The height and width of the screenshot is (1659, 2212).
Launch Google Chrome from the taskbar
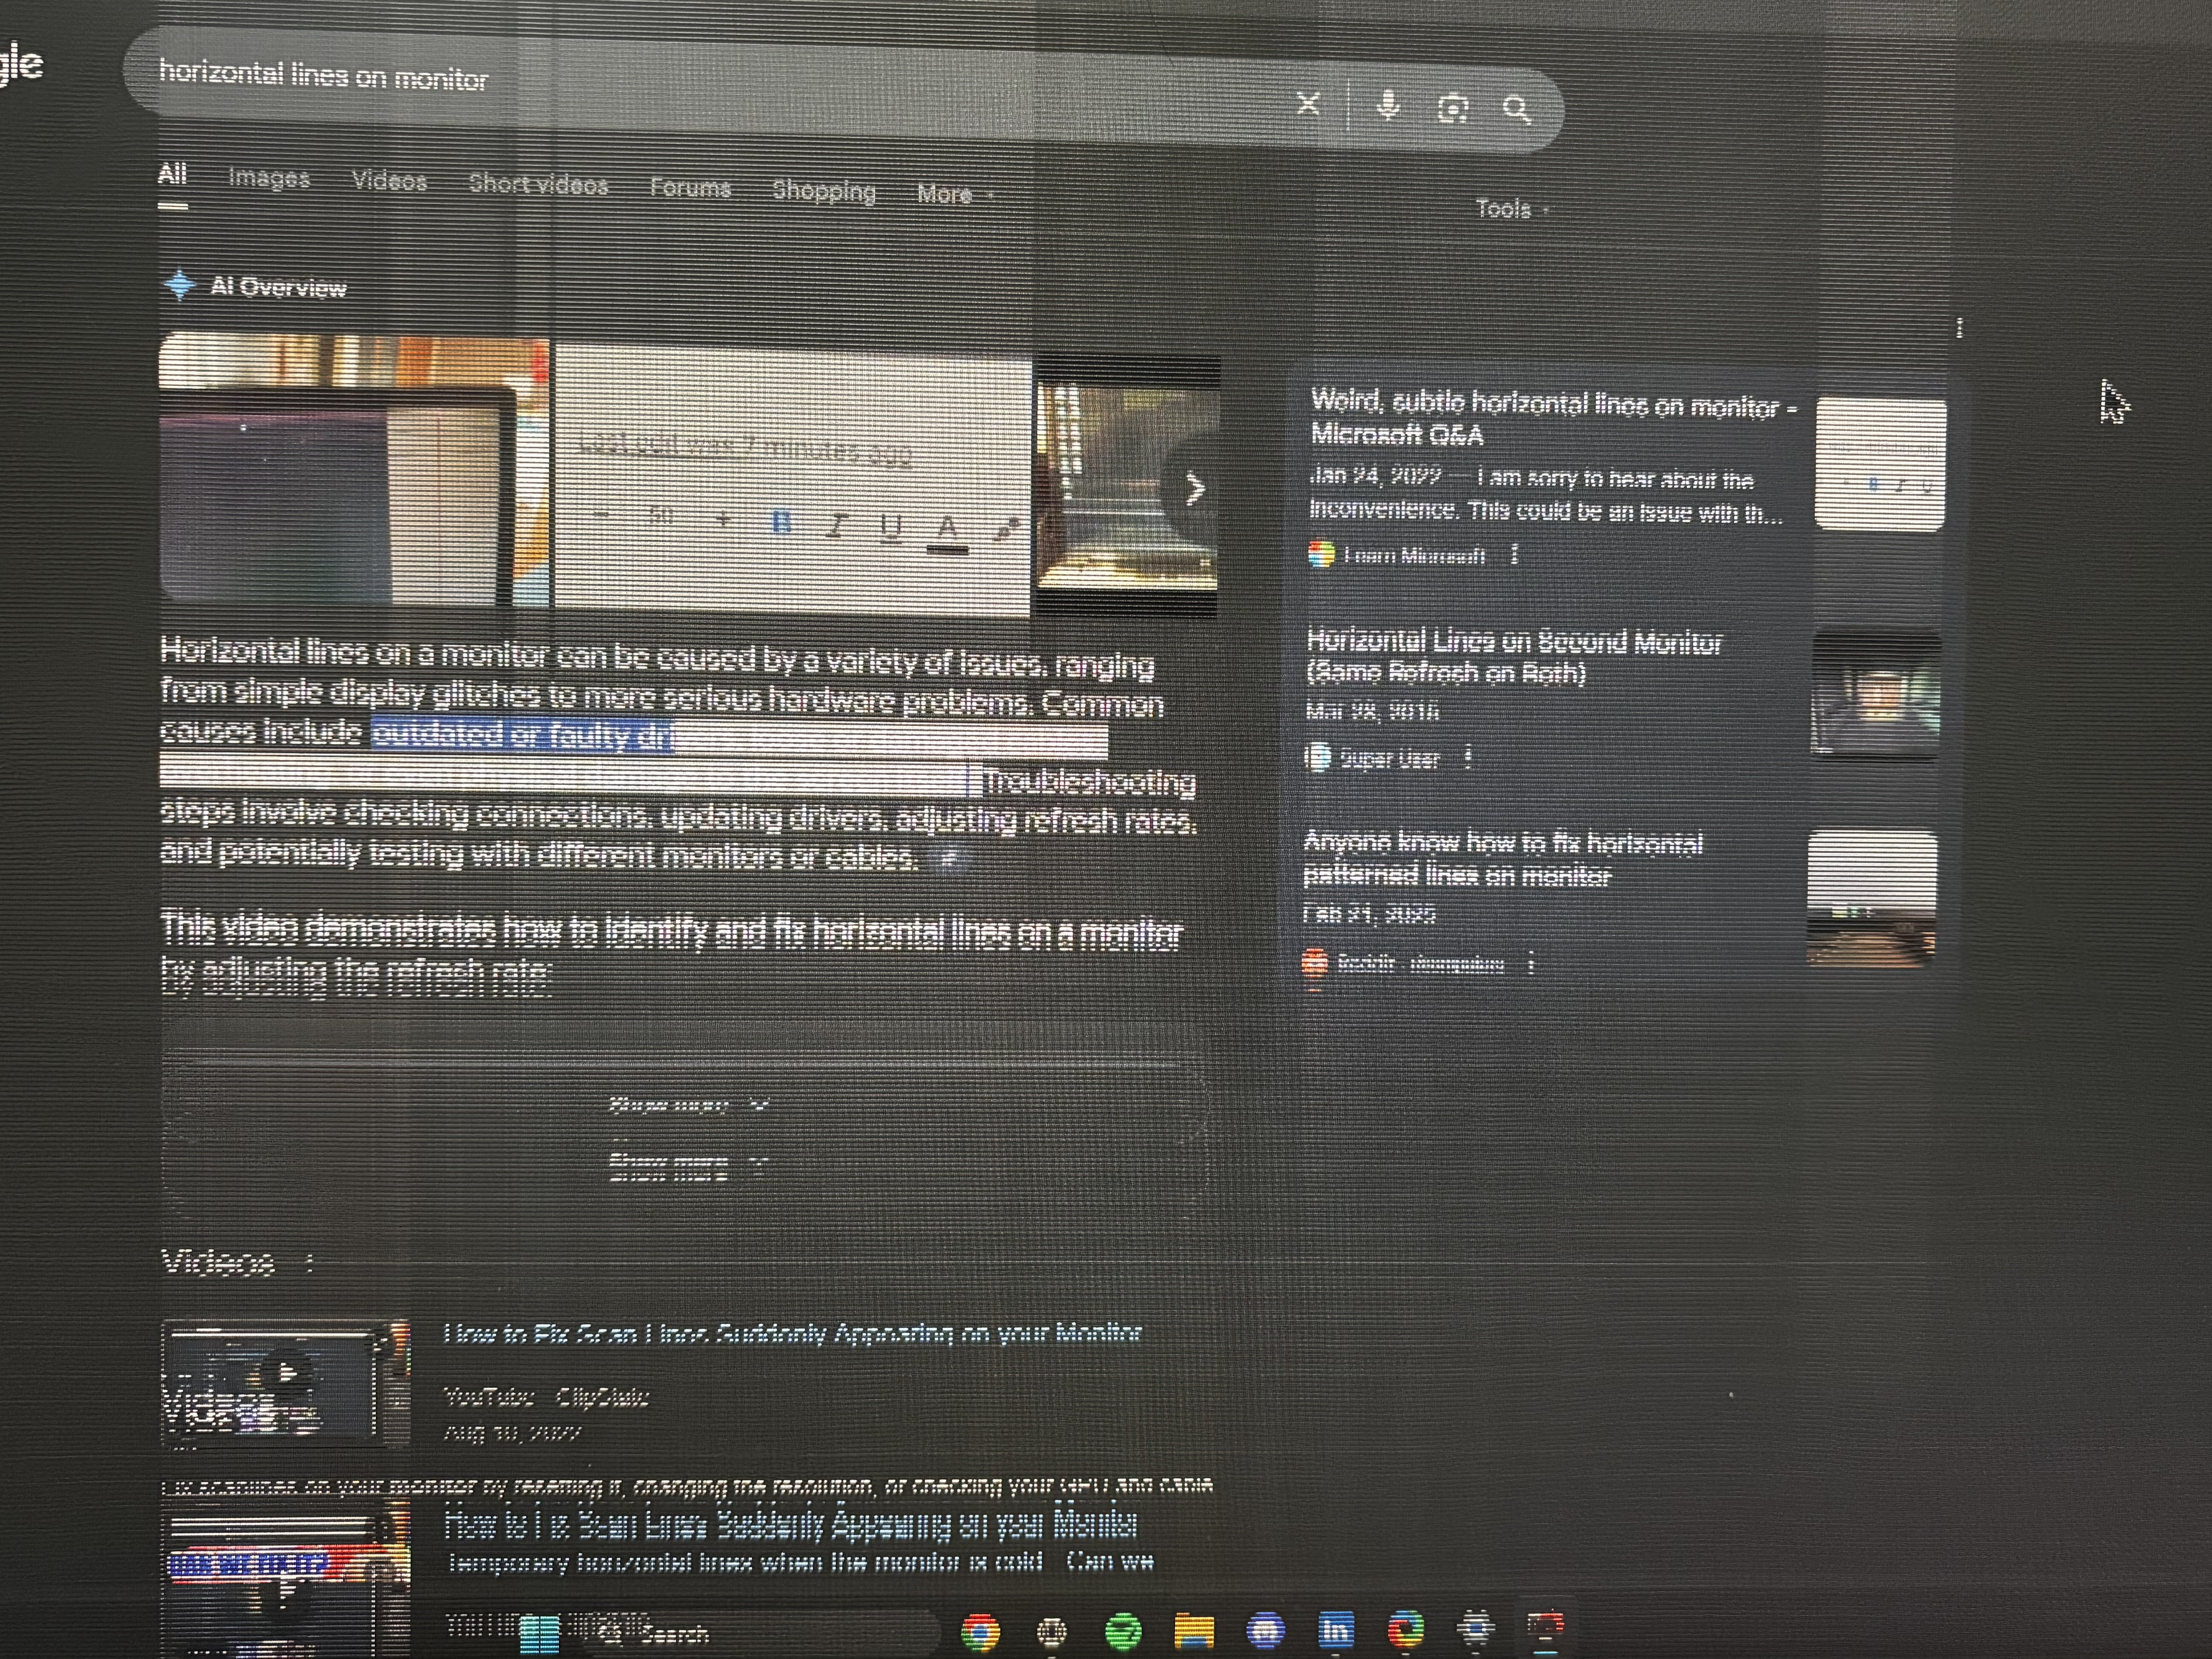pyautogui.click(x=980, y=1631)
